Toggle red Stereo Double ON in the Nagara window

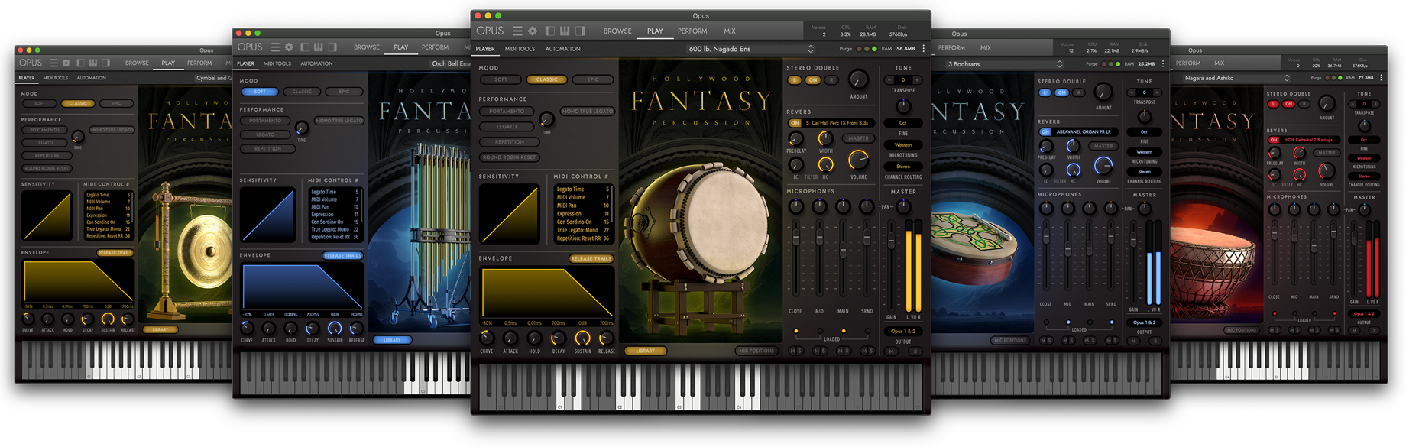click(x=1288, y=104)
